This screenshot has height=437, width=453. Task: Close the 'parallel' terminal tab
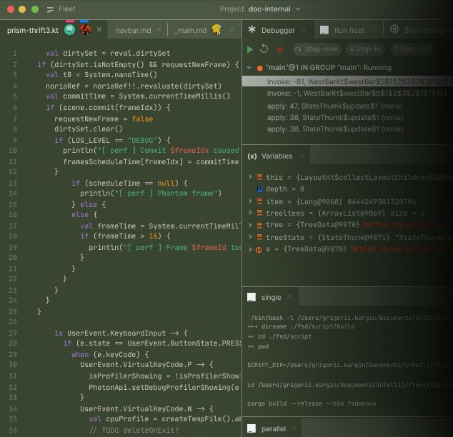(294, 428)
